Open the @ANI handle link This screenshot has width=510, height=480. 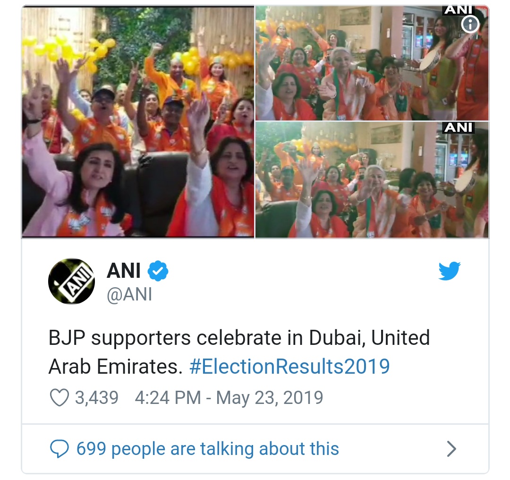pyautogui.click(x=129, y=294)
